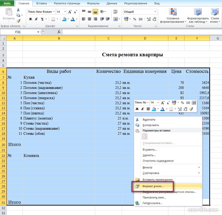
Task: Align text to top in ribbon
Action: tap(84, 11)
